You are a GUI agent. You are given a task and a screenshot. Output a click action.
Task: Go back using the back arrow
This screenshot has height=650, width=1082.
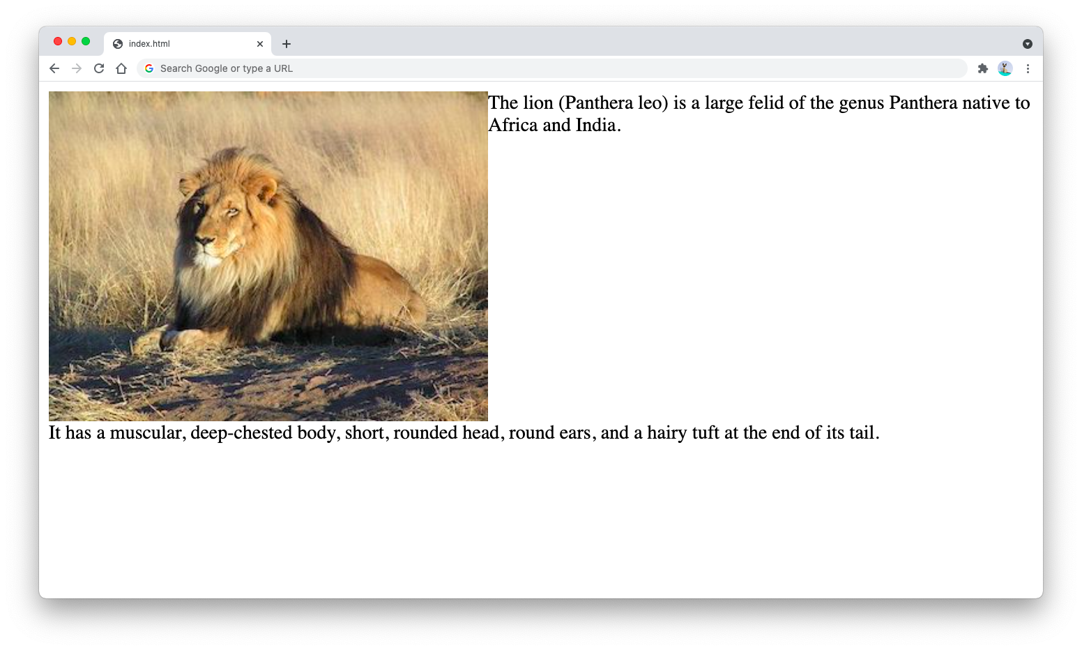pos(54,68)
